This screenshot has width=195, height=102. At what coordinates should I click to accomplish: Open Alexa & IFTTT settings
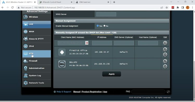[x=37, y=39]
